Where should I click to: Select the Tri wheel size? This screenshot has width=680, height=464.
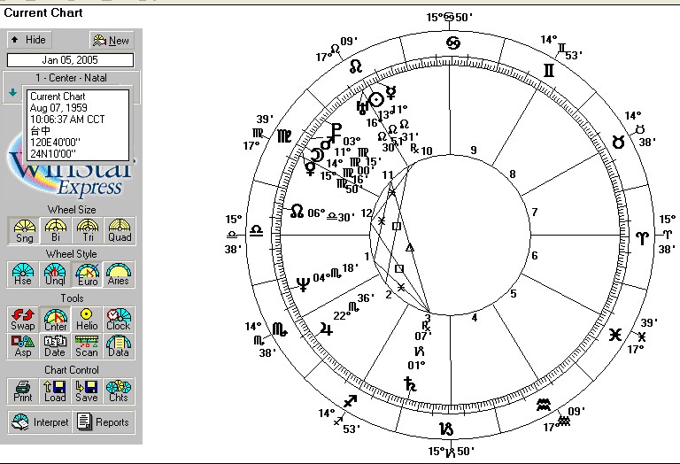coord(87,230)
